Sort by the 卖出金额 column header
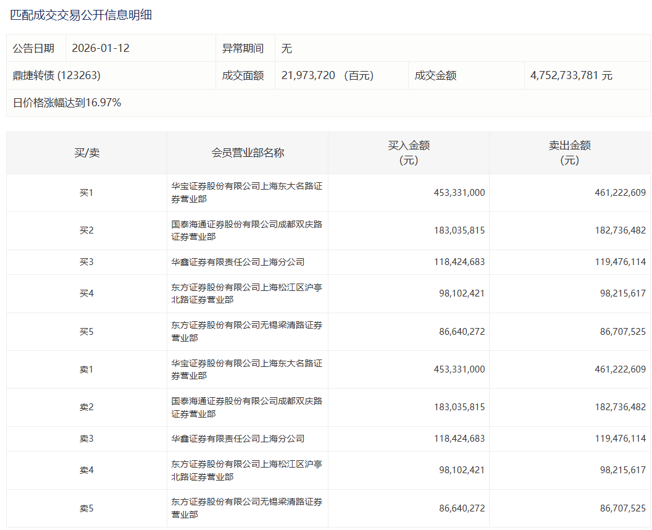This screenshot has height=530, width=652. click(569, 153)
